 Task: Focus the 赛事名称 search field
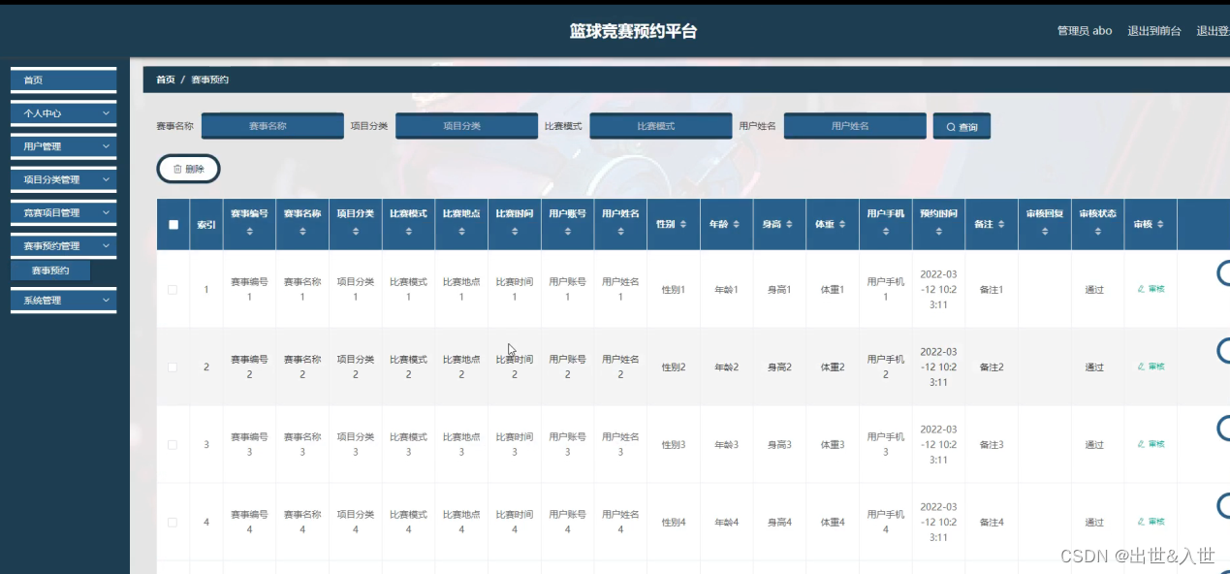coord(272,126)
